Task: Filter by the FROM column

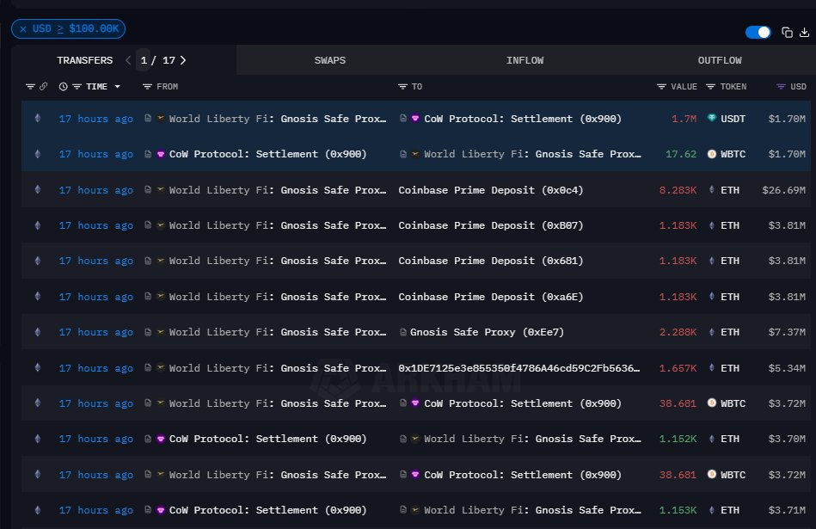Action: click(x=147, y=86)
